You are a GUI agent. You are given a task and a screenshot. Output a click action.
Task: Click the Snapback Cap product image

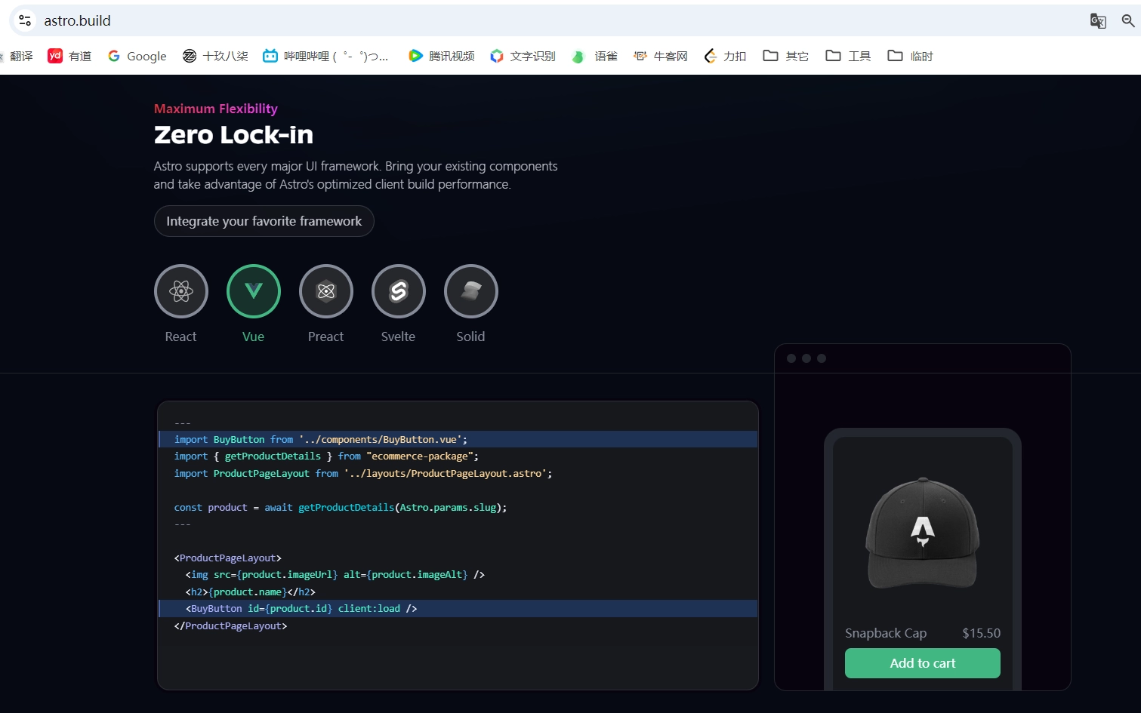click(922, 533)
